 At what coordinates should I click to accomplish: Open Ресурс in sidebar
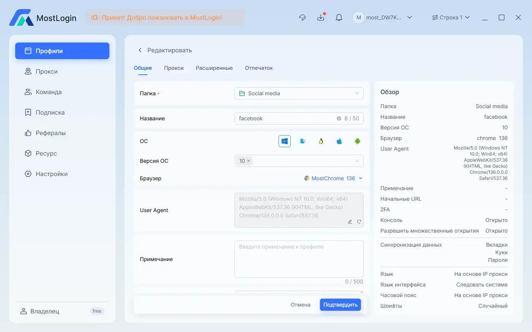coord(62,153)
